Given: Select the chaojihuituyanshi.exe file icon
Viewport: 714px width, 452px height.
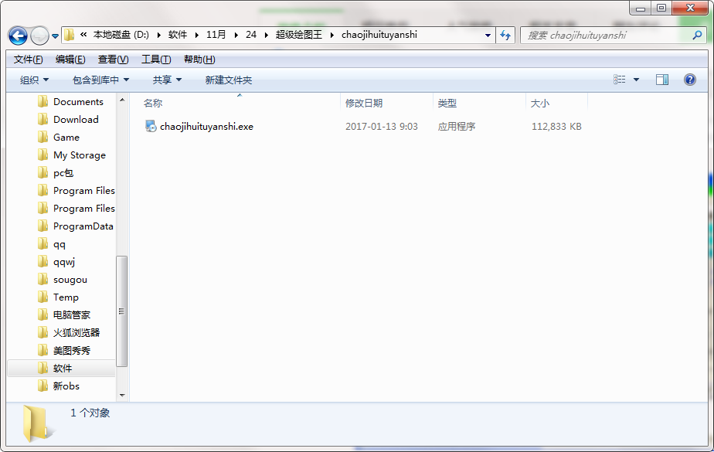Looking at the screenshot, I should 151,127.
